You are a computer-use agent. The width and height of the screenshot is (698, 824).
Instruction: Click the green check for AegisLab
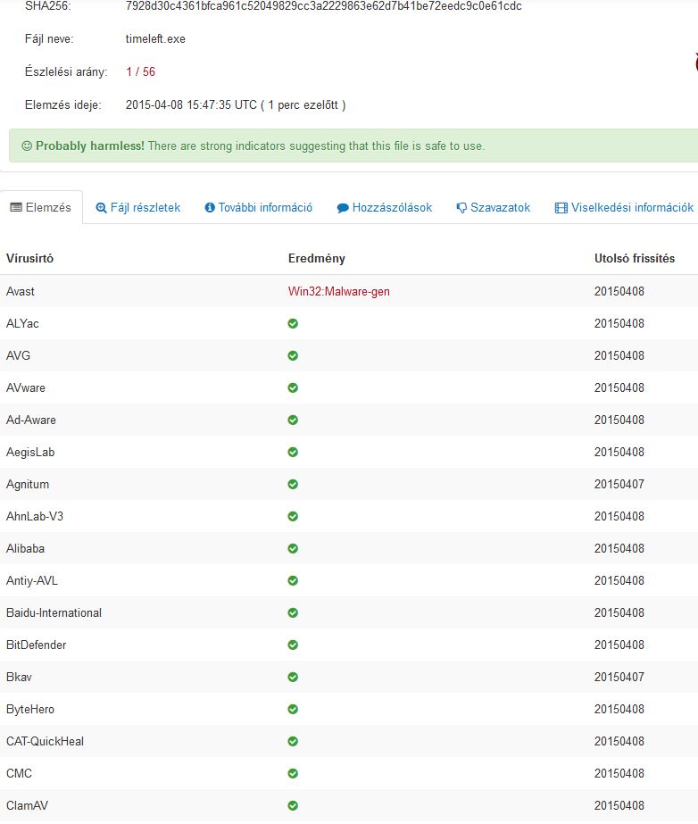[293, 452]
